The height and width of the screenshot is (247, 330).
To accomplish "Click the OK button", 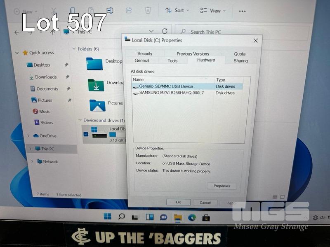I will (178, 203).
